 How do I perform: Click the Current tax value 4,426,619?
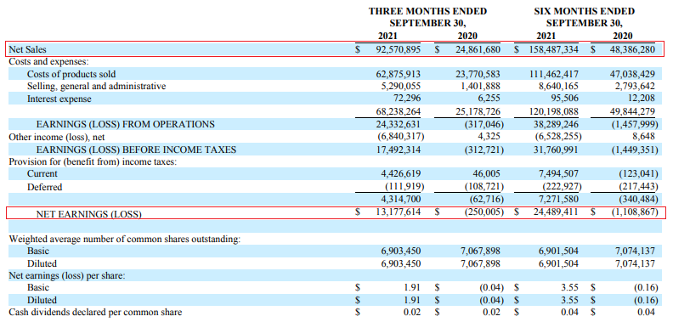coord(400,173)
